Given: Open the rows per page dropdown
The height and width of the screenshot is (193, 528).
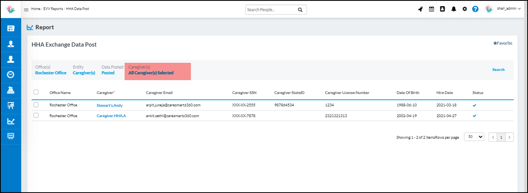Looking at the screenshot, I should click(474, 137).
